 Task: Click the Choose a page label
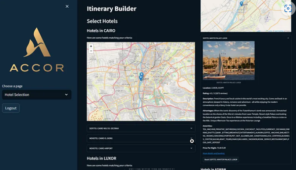[12, 86]
